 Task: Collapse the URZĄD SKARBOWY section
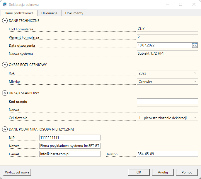(5, 93)
